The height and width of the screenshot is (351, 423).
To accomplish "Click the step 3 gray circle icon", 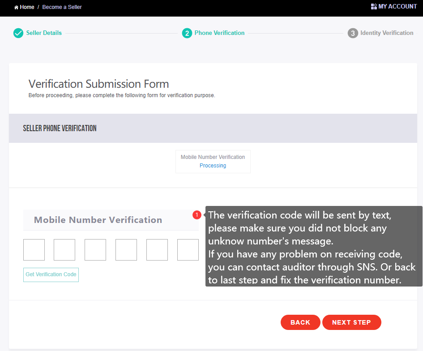I will point(353,33).
